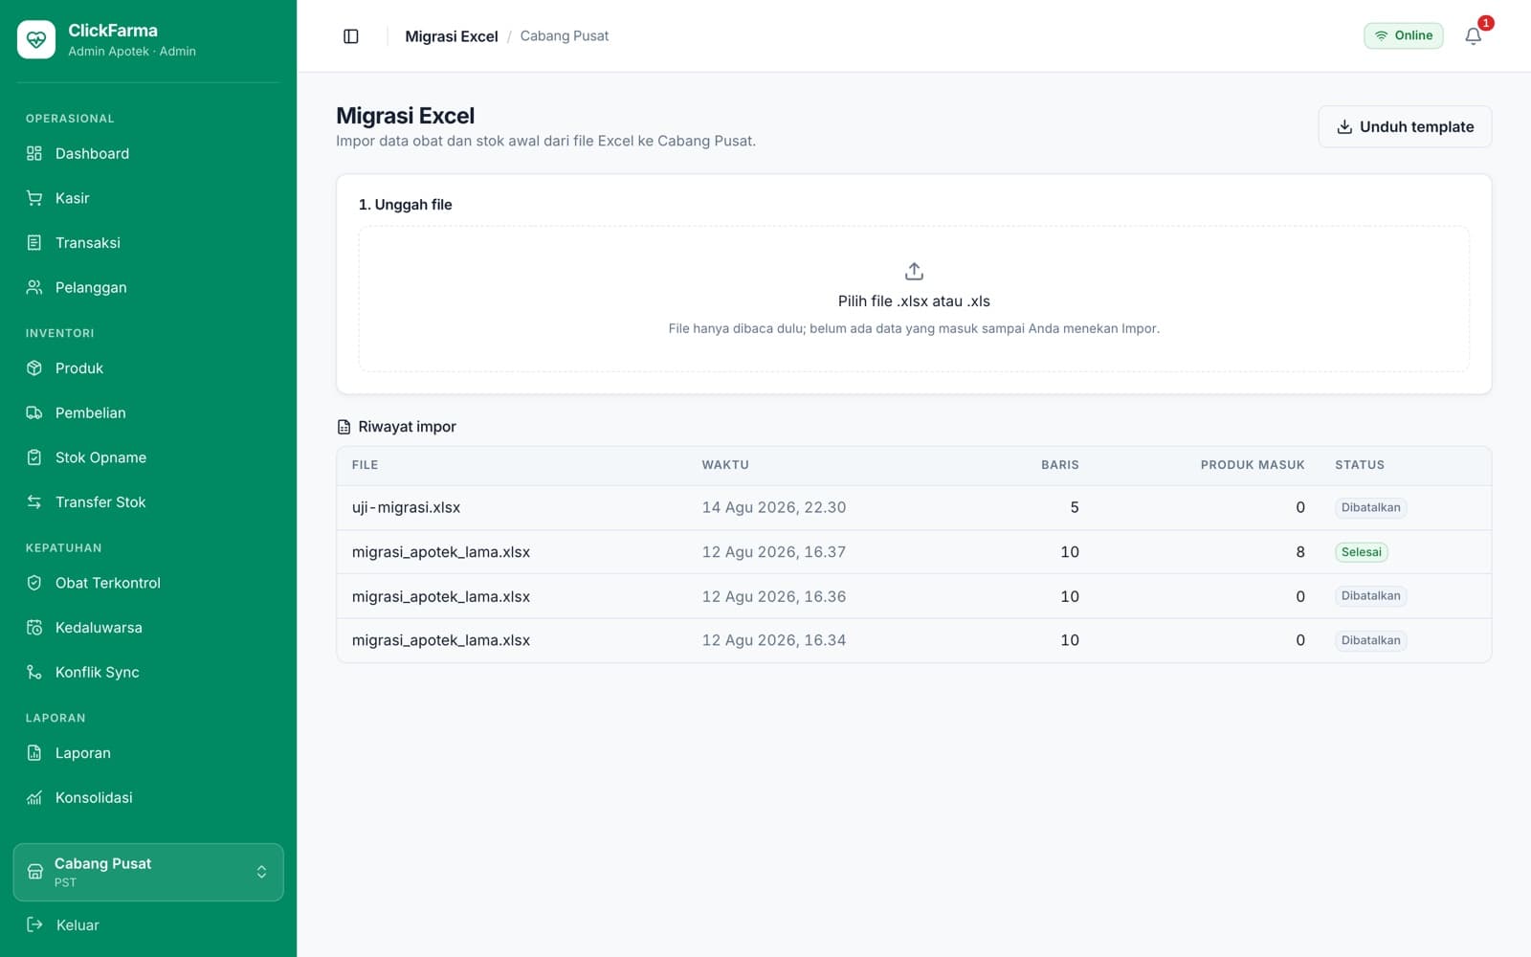Click the Online status badge
Viewport: 1531px width, 957px height.
tap(1404, 35)
